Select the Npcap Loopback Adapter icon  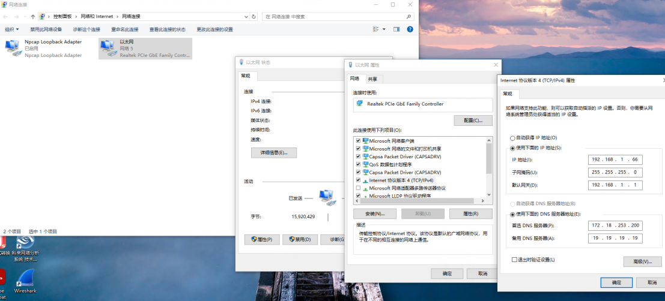click(13, 48)
